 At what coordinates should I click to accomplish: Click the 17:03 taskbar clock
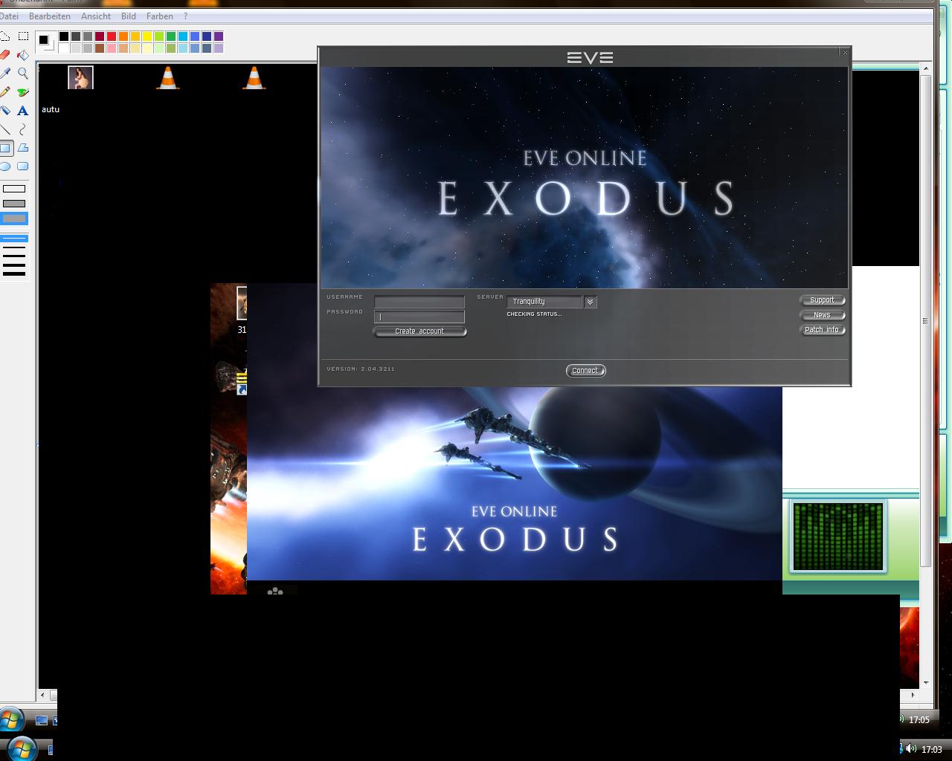coord(931,749)
